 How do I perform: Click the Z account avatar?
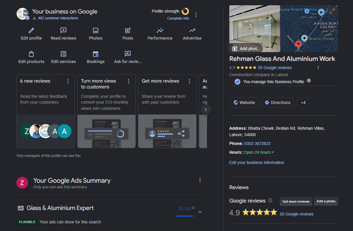22,183
